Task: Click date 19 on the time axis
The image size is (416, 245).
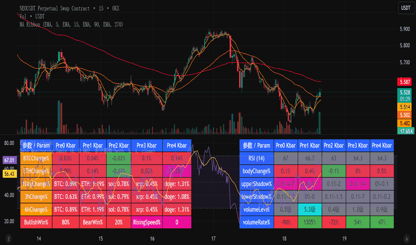Action: pyautogui.click(x=344, y=239)
